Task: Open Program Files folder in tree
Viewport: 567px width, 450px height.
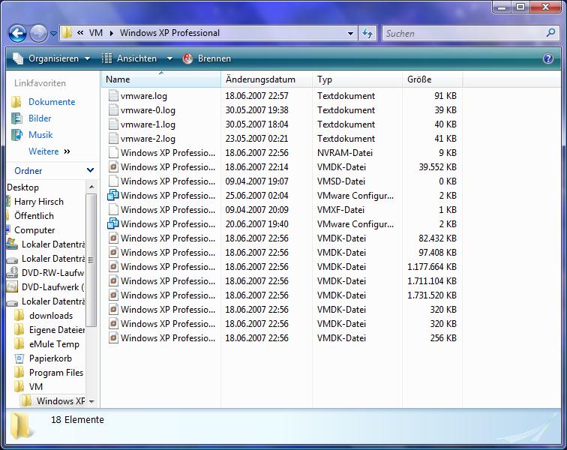Action: pyautogui.click(x=56, y=373)
